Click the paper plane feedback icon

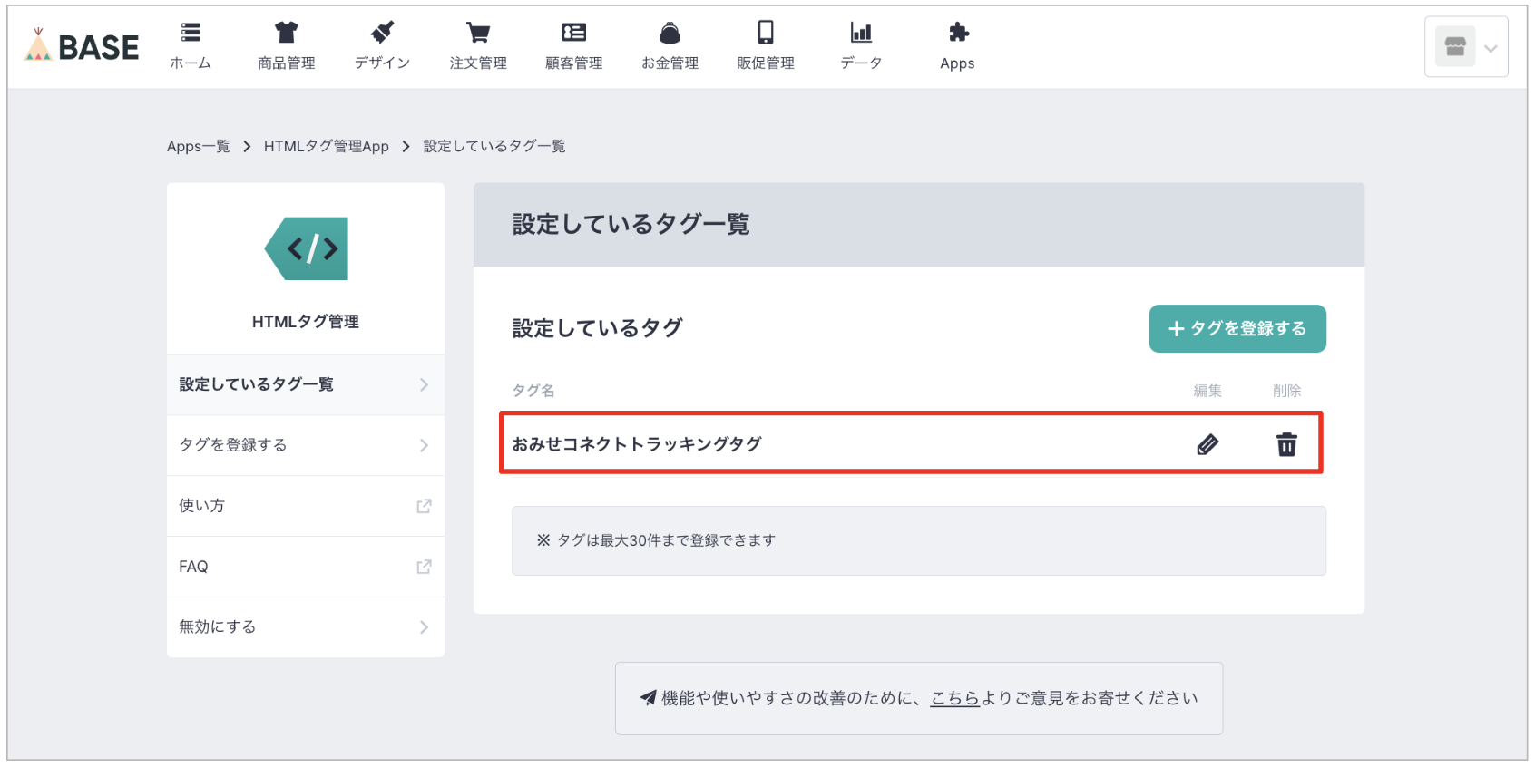click(x=648, y=698)
